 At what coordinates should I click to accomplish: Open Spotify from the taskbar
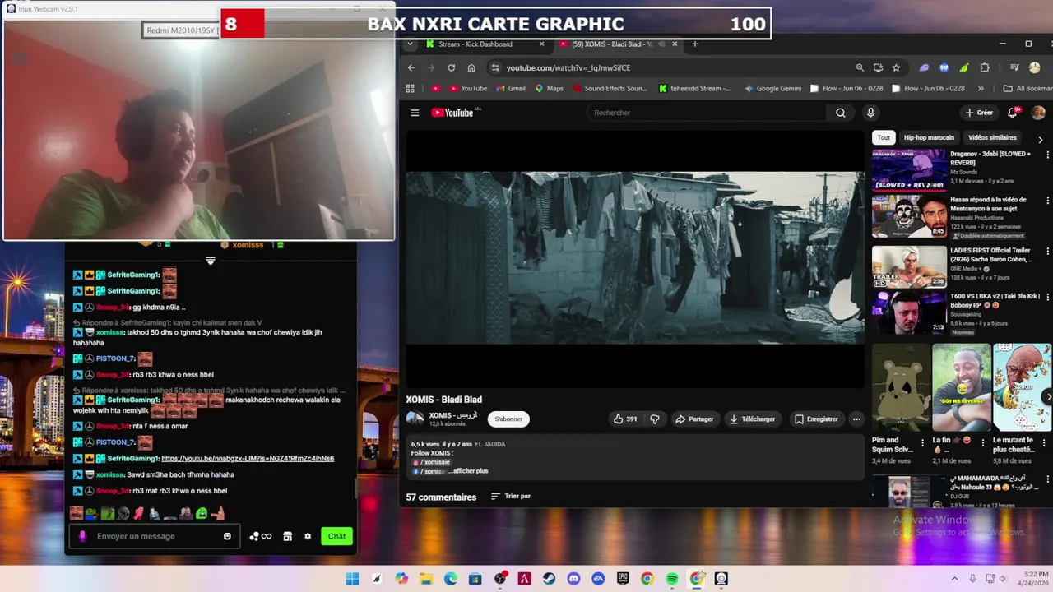pos(672,579)
